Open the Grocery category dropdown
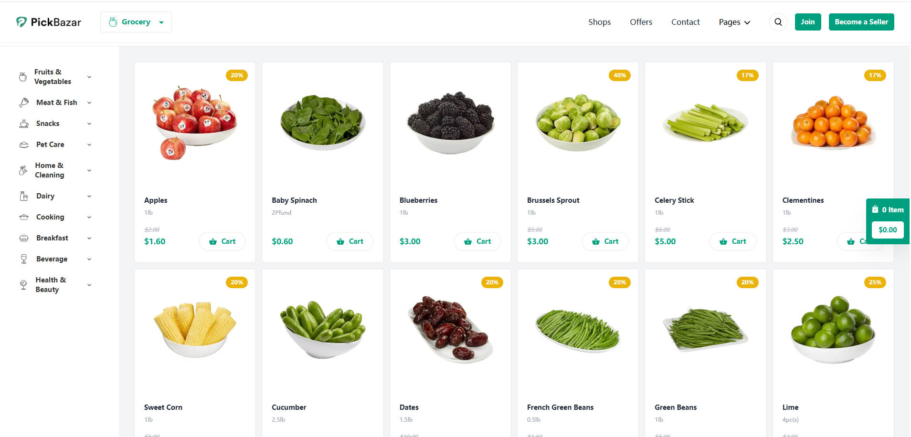 [136, 21]
